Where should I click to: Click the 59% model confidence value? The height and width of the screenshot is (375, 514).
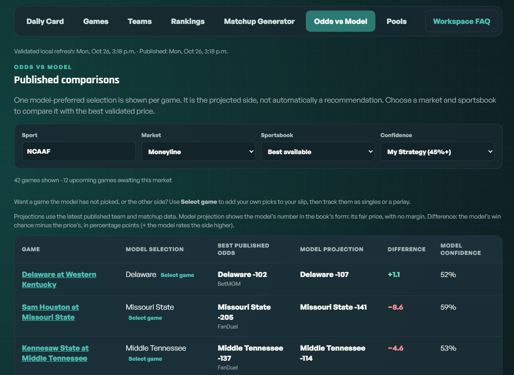[448, 307]
